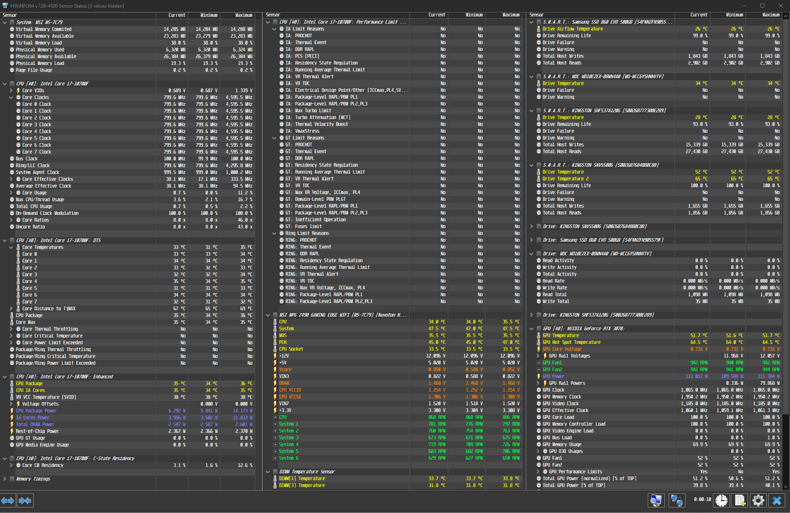Click the Current column header in middle panel

(x=436, y=15)
